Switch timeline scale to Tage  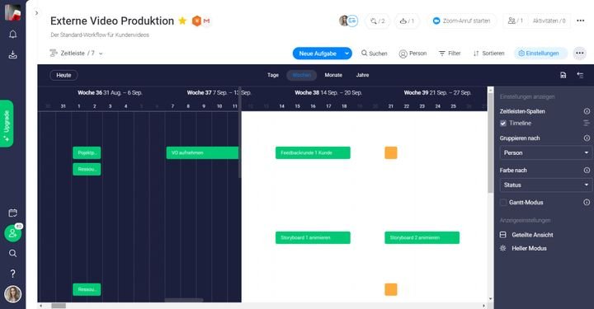pyautogui.click(x=273, y=75)
